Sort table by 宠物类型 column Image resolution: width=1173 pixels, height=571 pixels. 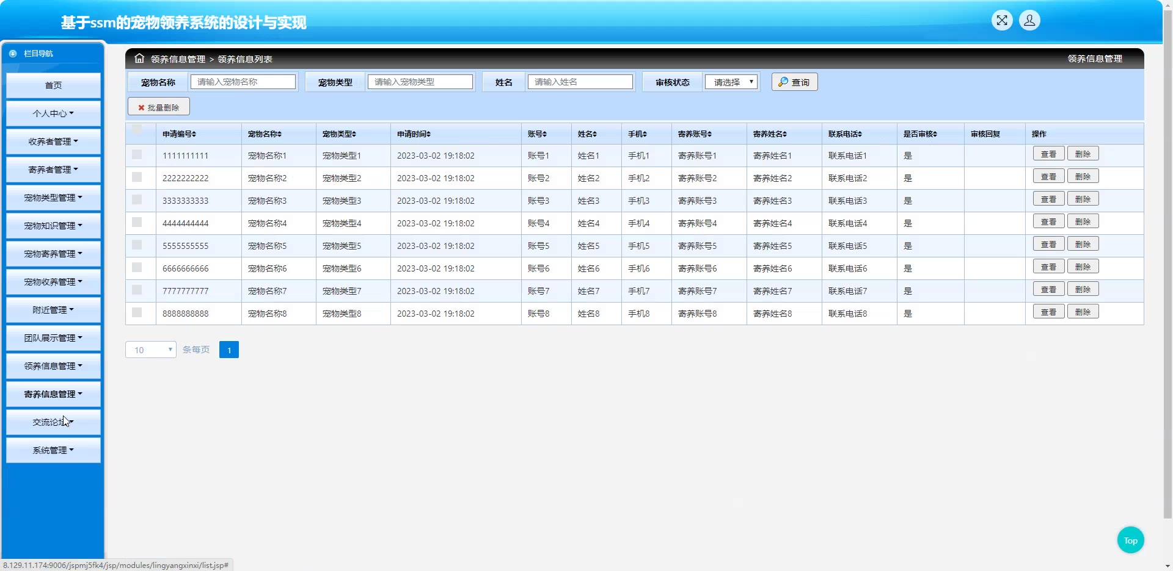point(339,134)
